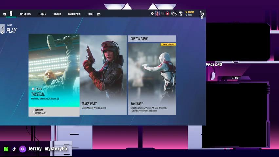279x157 pixels.
Task: Select the Quick Play card
Action: (x=103, y=75)
